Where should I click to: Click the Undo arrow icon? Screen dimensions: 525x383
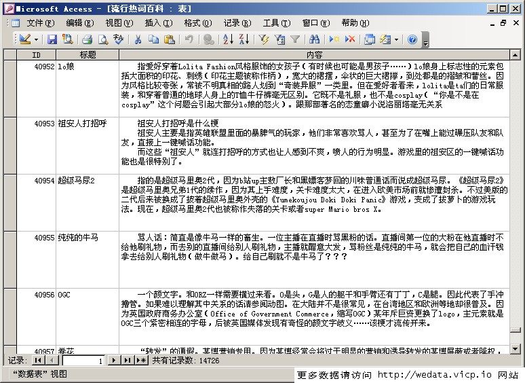click(x=189, y=39)
